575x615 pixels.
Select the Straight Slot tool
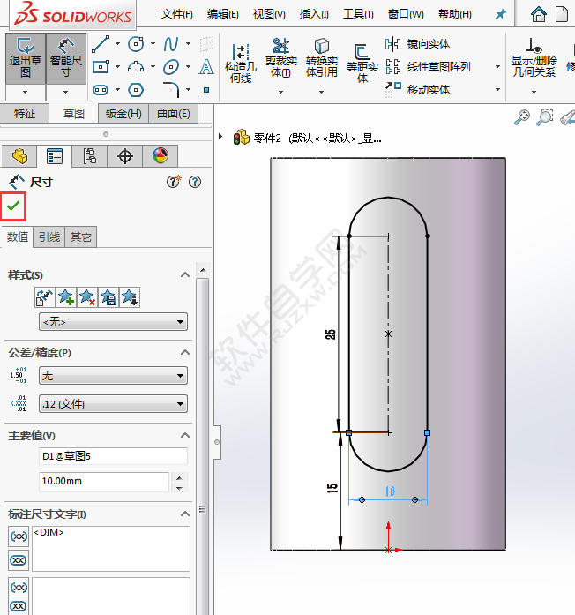tap(101, 90)
